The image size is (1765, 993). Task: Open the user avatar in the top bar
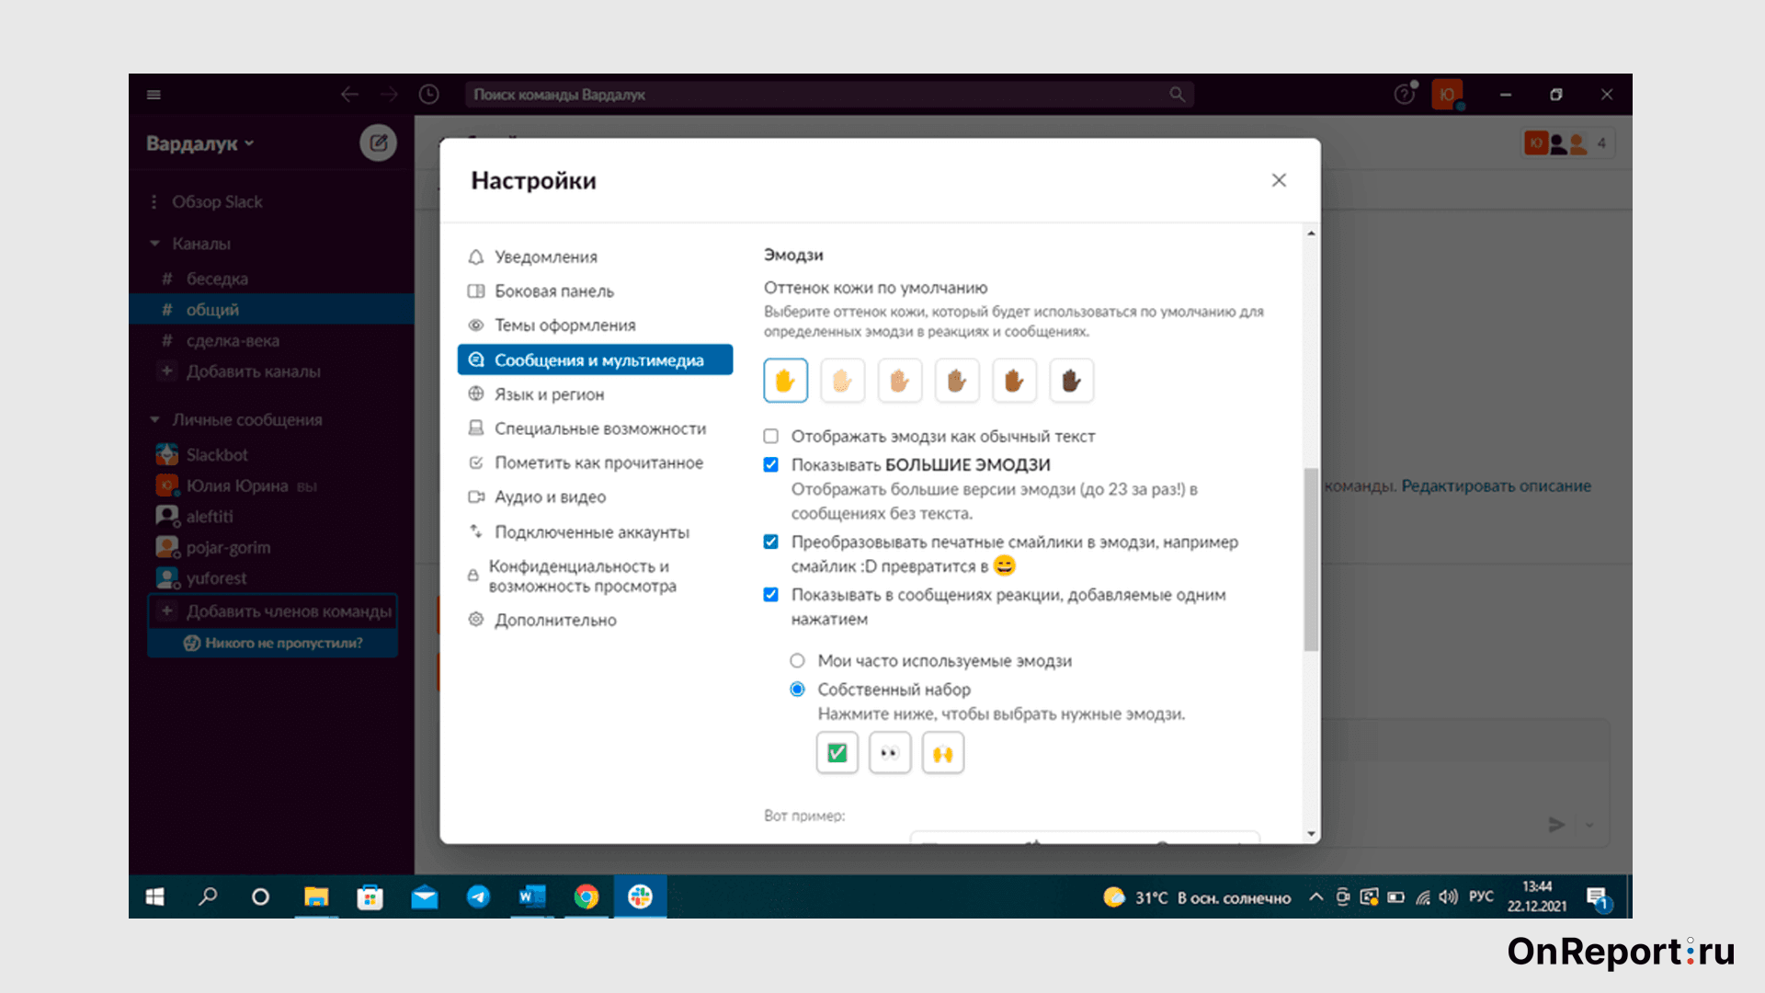pos(1447,95)
